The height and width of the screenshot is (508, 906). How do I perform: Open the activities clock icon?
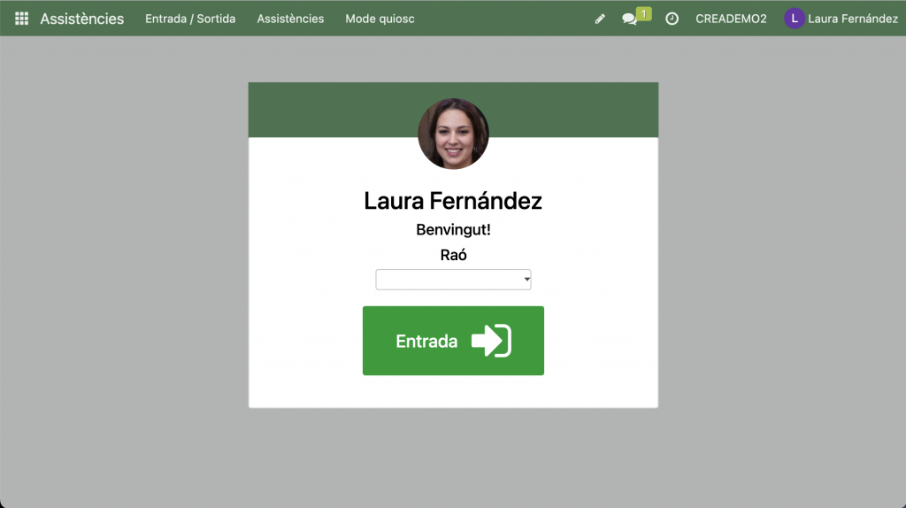click(672, 19)
